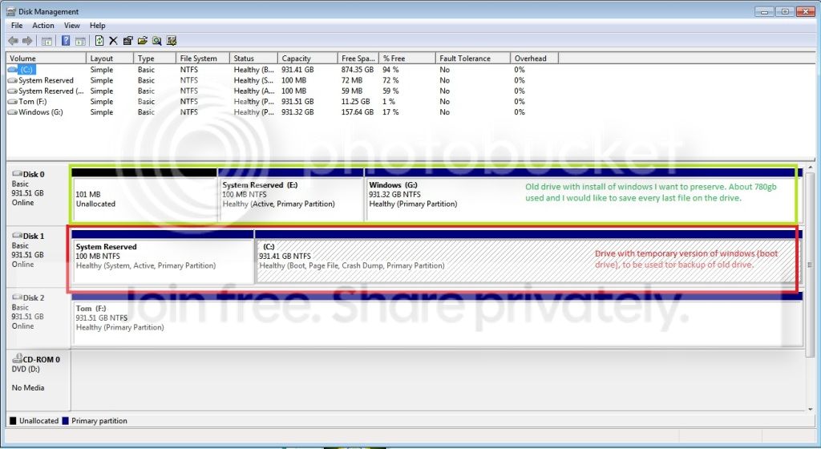821x449 pixels.
Task: Click the blue Primary partition legend swatch
Action: (x=66, y=421)
